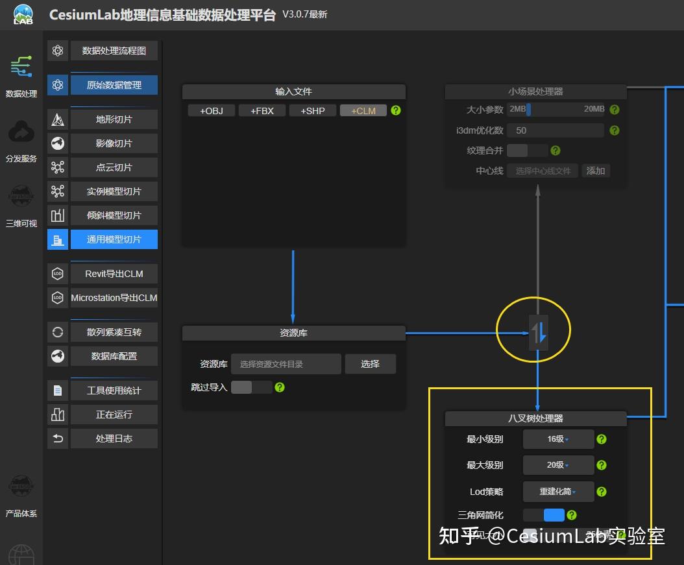Select the 点云切片 point cloud slicing icon
Screen dimensions: 684x565
(x=57, y=167)
